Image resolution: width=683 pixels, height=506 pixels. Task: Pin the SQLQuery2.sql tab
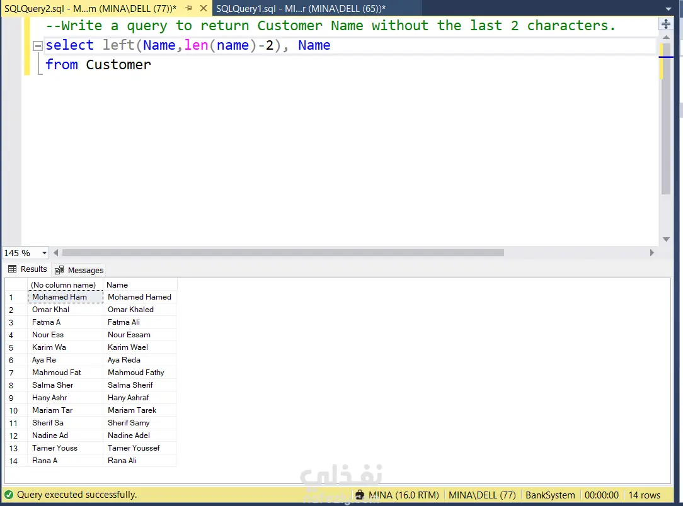point(188,8)
